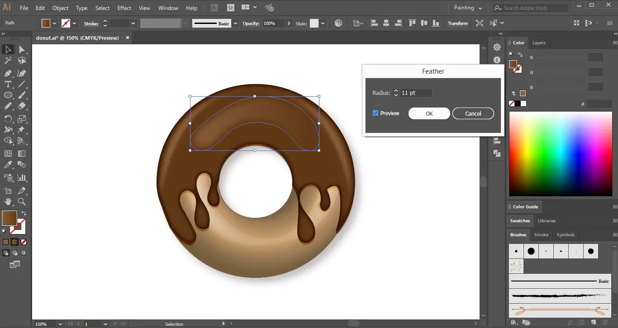The height and width of the screenshot is (328, 618).
Task: Swap fill and stroke in the toolbox
Action: 24,214
